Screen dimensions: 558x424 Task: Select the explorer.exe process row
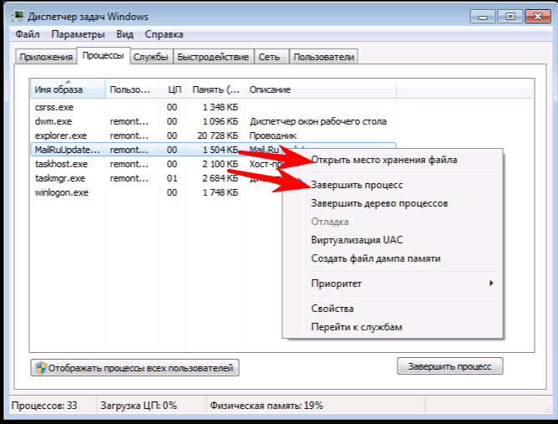pos(60,135)
